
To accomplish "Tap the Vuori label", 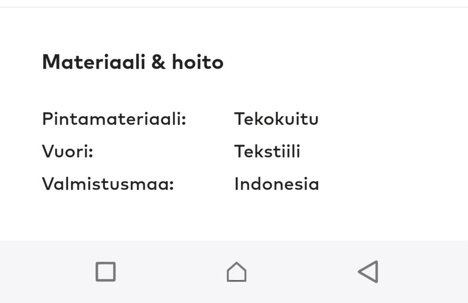I will [x=68, y=151].
